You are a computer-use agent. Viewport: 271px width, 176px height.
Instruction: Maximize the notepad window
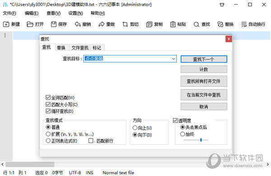pyautogui.click(x=250, y=5)
